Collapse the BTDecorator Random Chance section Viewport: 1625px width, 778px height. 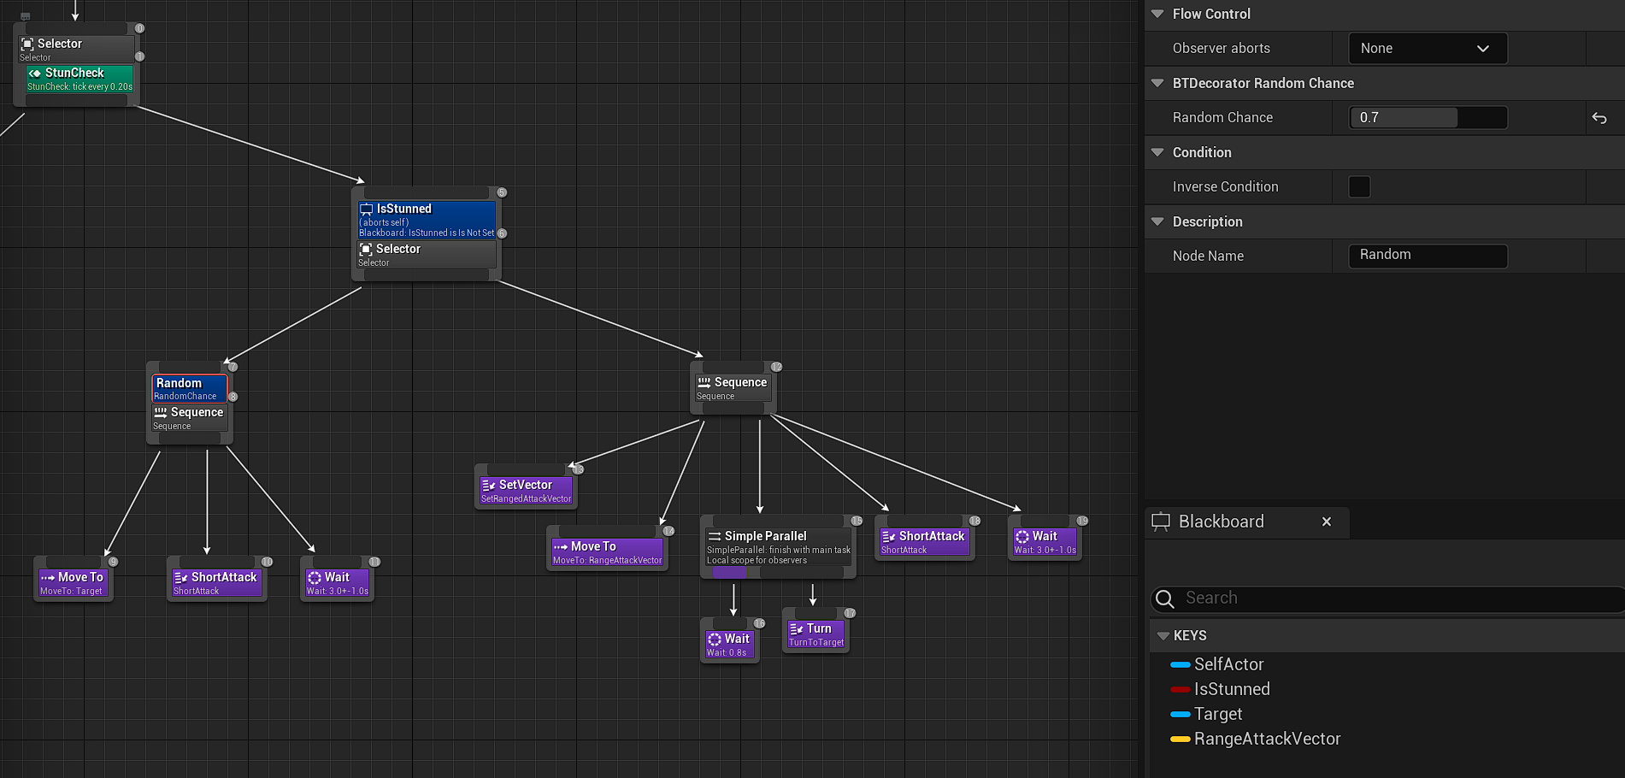coord(1157,83)
